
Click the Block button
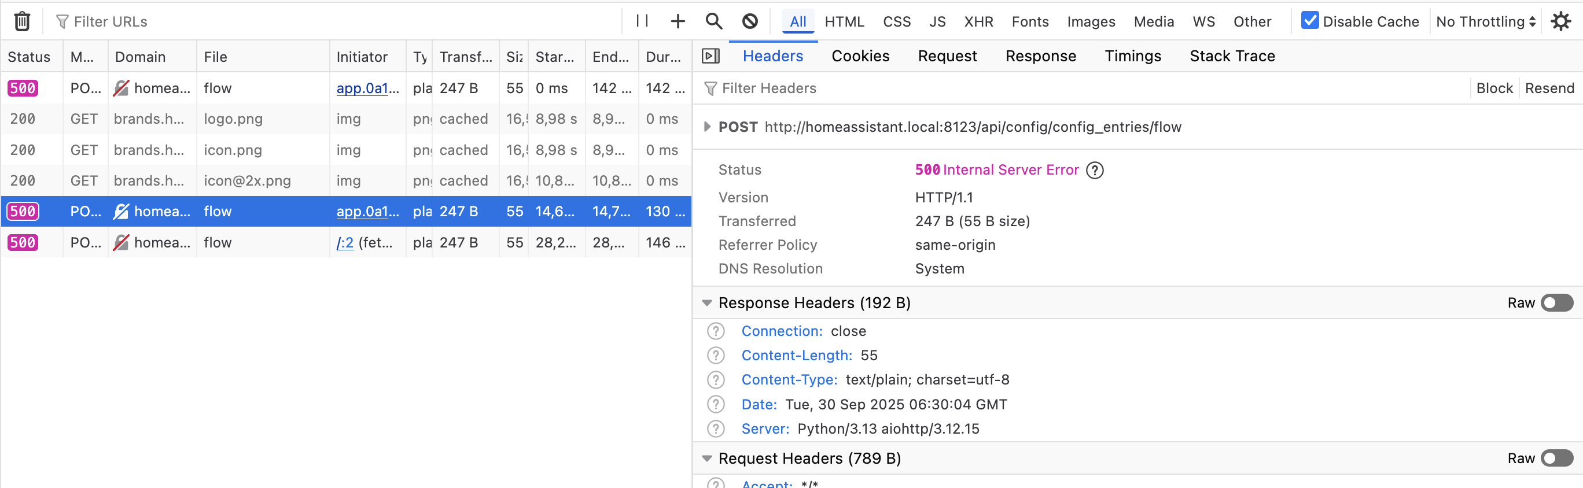click(1494, 88)
